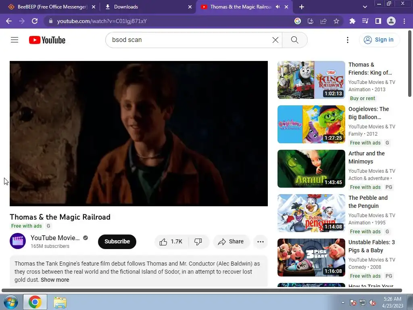Image resolution: width=413 pixels, height=310 pixels.
Task: Click the taskbar clock showing 5:26 AM
Action: (392, 302)
